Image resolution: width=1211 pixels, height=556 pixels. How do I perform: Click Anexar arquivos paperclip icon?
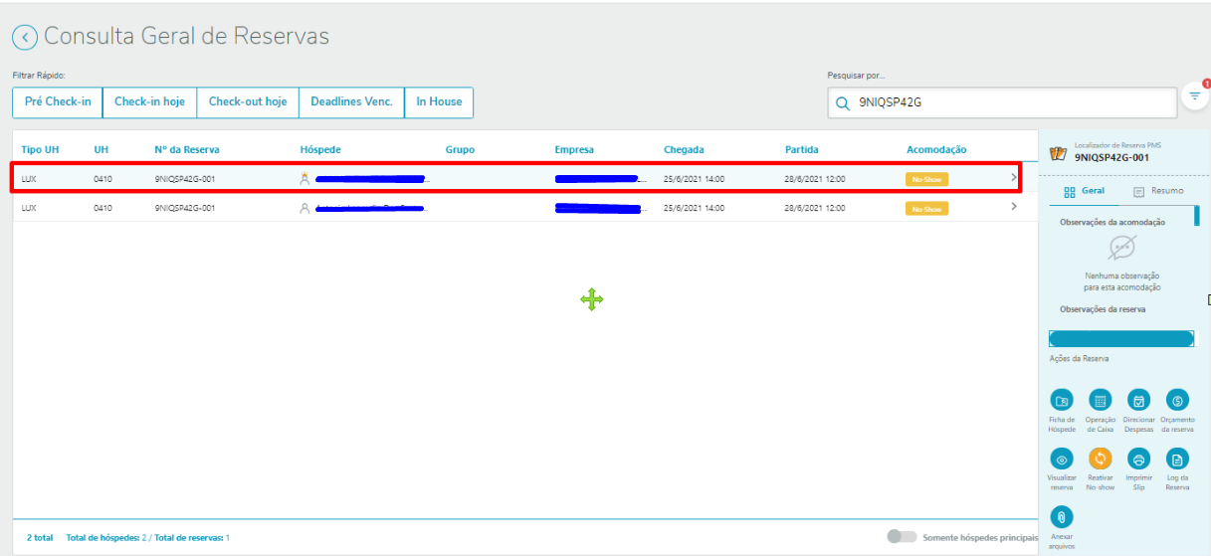[1062, 517]
